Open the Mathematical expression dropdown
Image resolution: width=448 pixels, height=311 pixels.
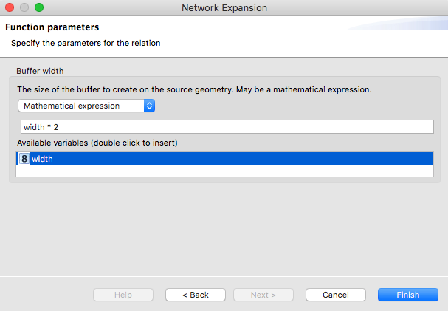coord(86,106)
